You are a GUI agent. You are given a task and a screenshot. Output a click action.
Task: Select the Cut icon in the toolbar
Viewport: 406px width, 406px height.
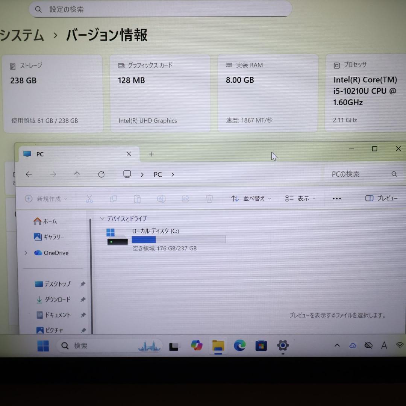click(89, 198)
